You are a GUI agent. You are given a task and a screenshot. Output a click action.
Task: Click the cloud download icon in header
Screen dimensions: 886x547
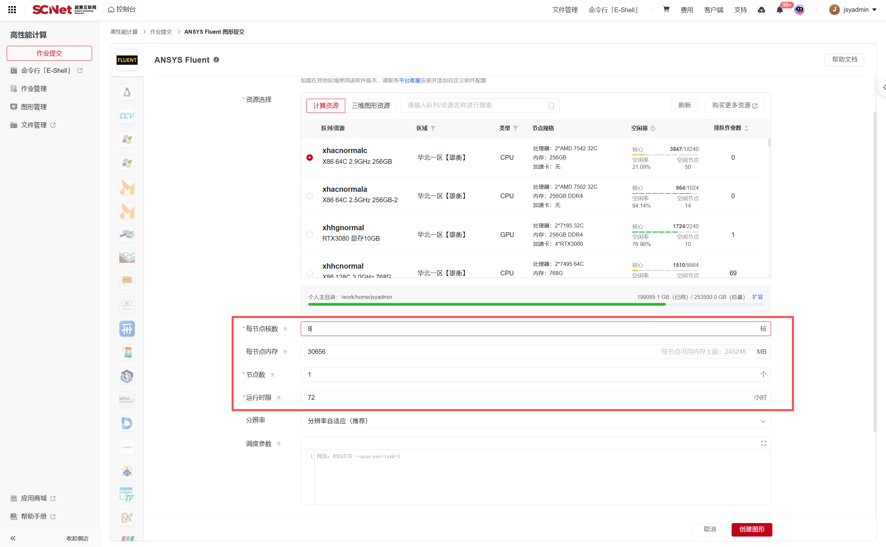tap(762, 10)
